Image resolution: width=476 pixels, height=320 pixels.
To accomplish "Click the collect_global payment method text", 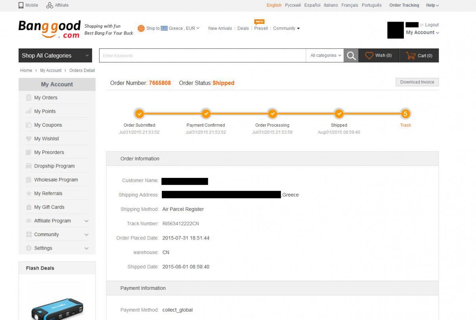I will (177, 310).
